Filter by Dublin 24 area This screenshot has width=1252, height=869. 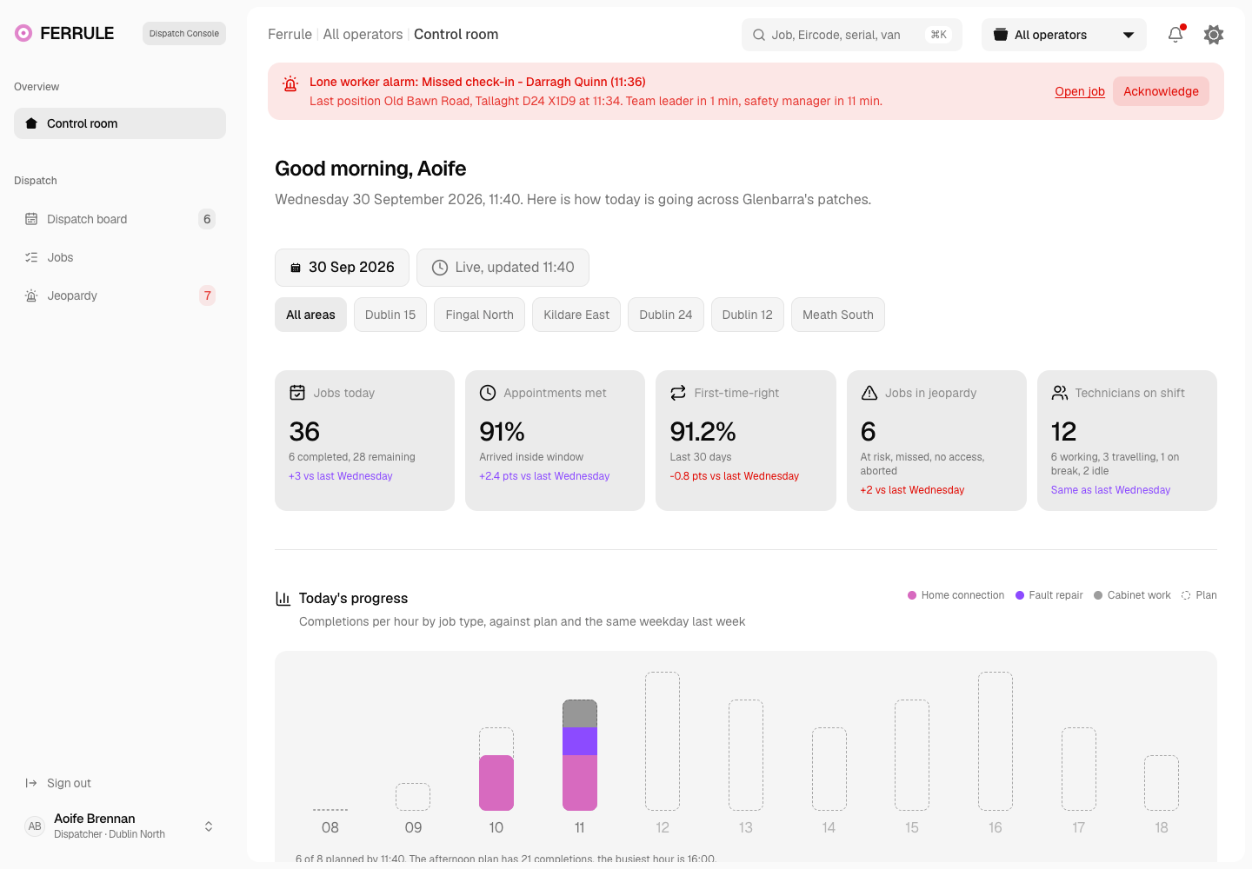[666, 315]
